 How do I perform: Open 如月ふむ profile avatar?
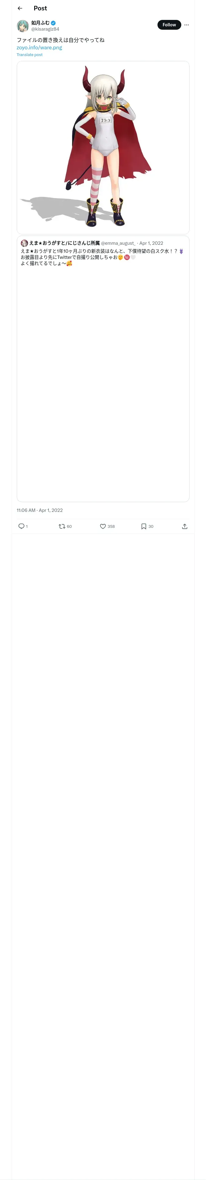pos(23,26)
